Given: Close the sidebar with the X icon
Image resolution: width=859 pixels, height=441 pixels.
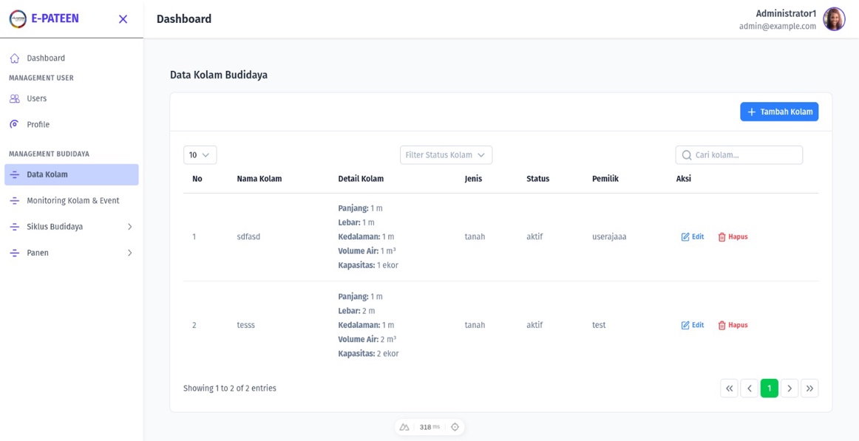Looking at the screenshot, I should [x=123, y=19].
